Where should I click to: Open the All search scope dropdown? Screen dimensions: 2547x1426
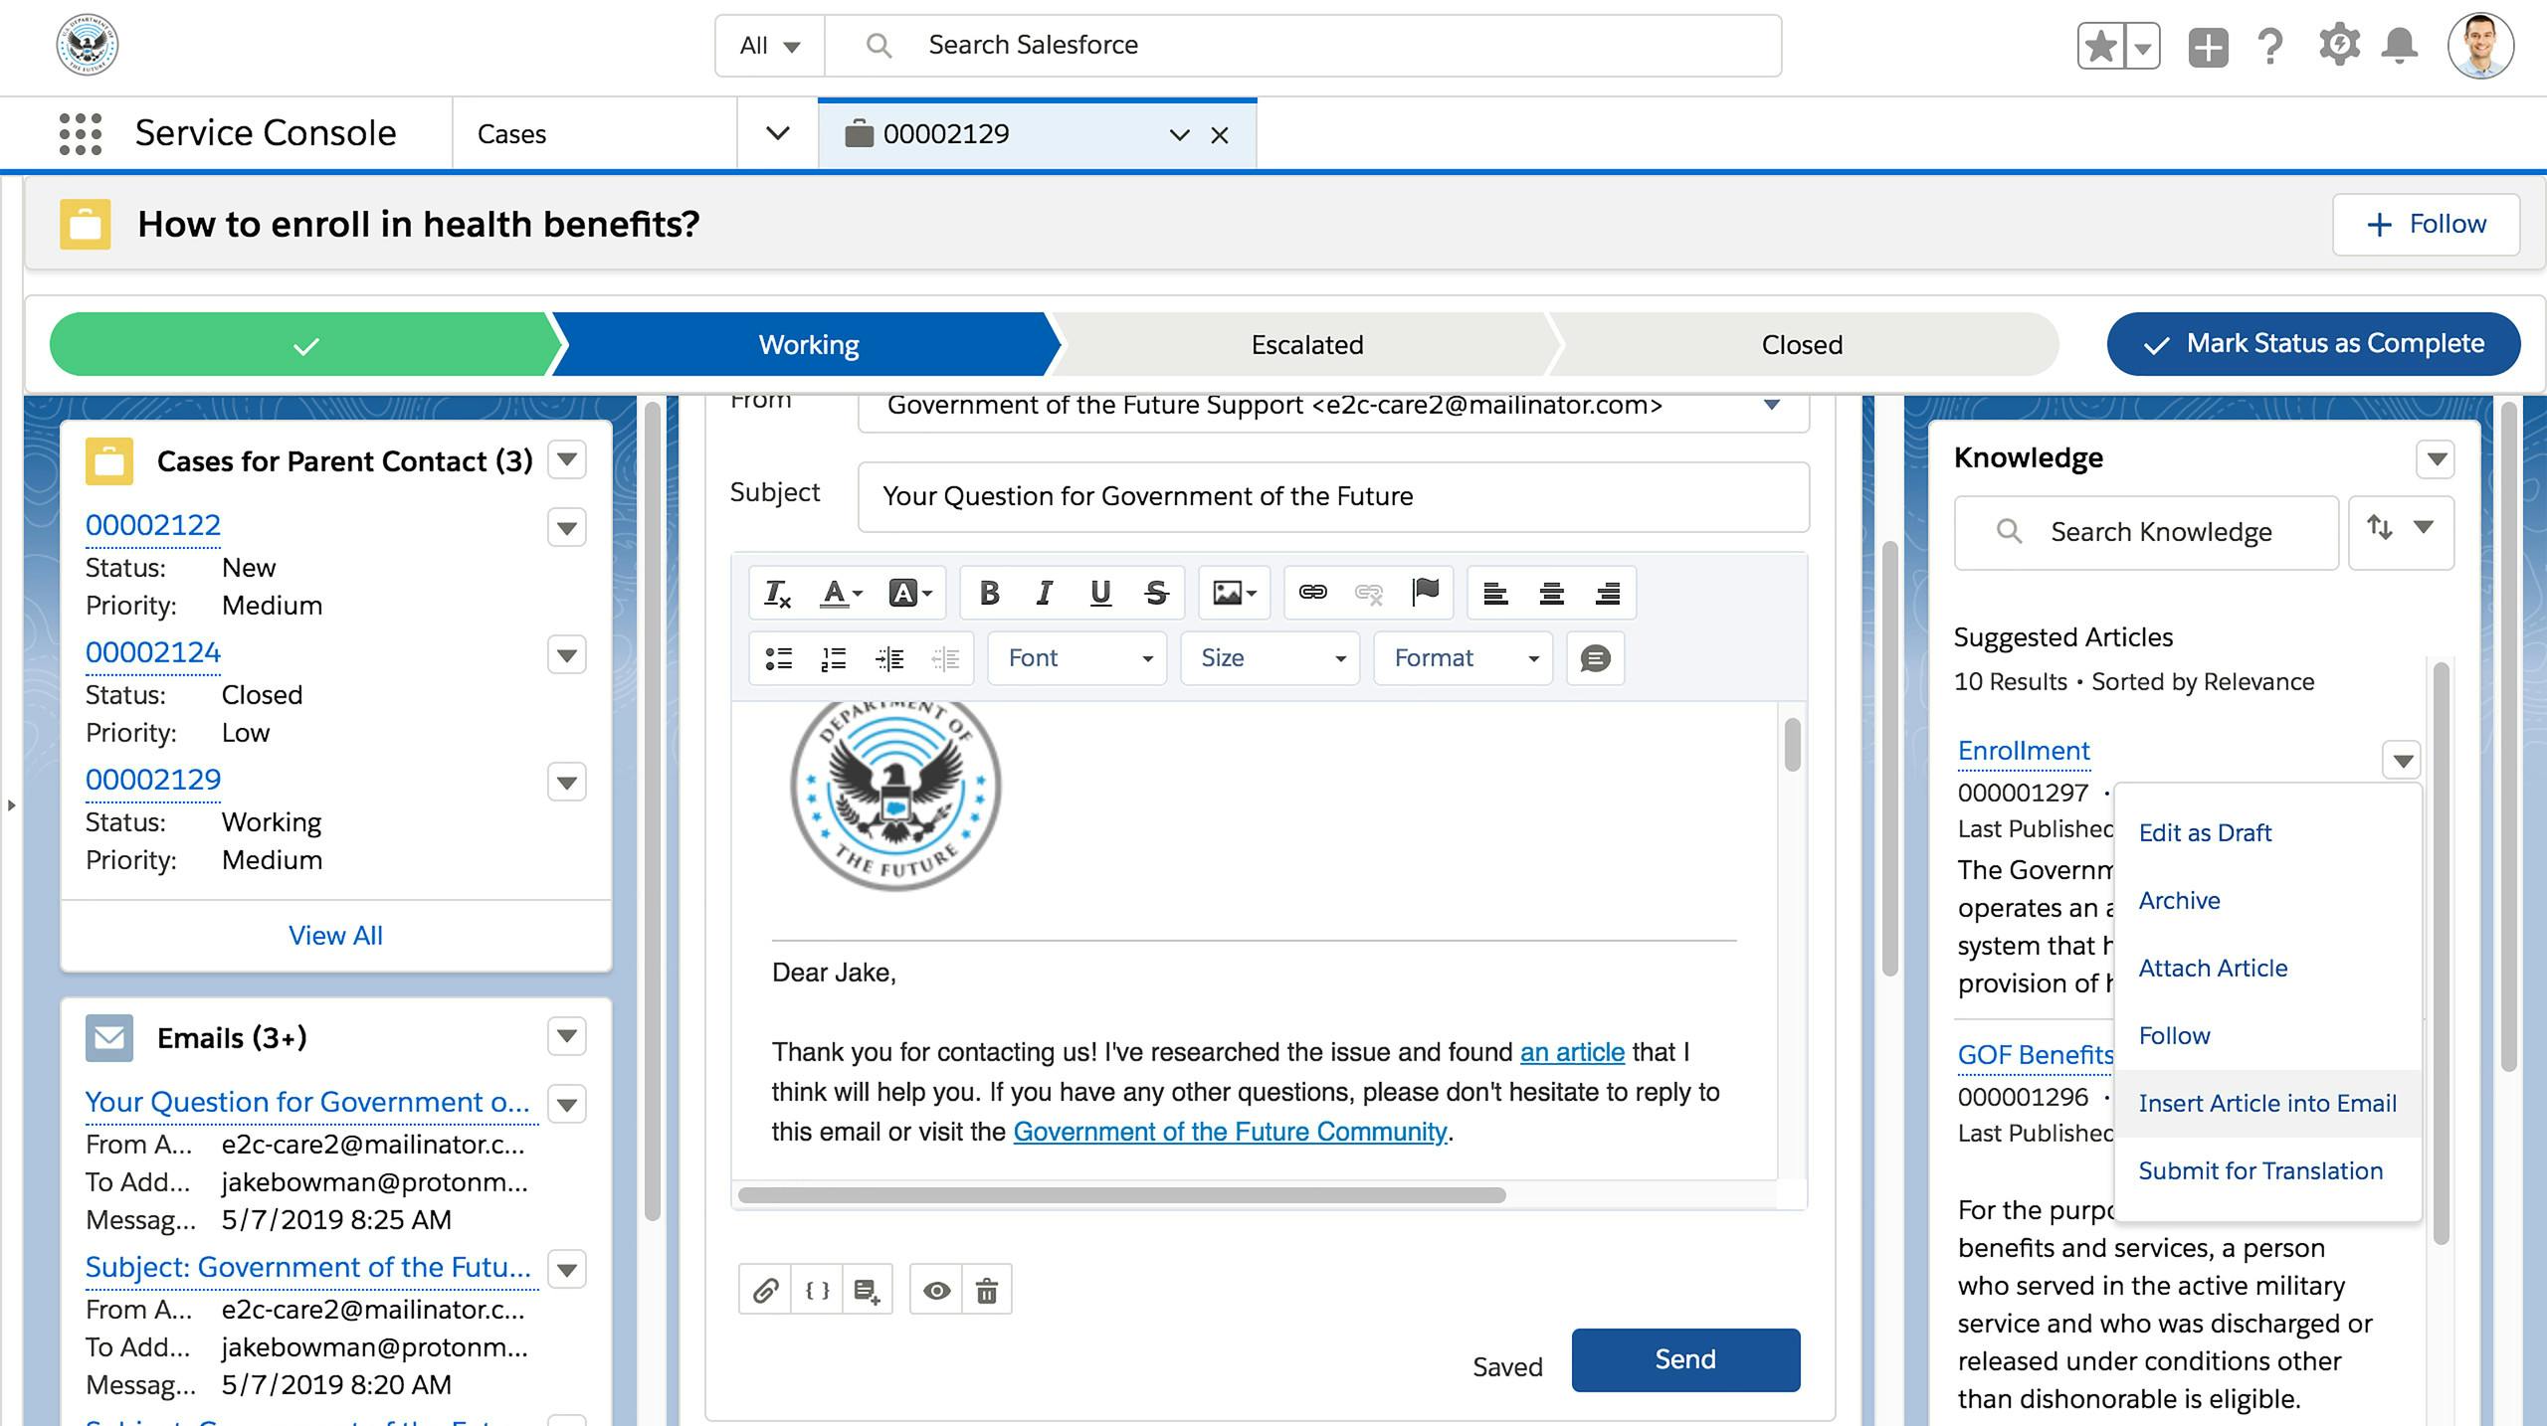(x=770, y=46)
